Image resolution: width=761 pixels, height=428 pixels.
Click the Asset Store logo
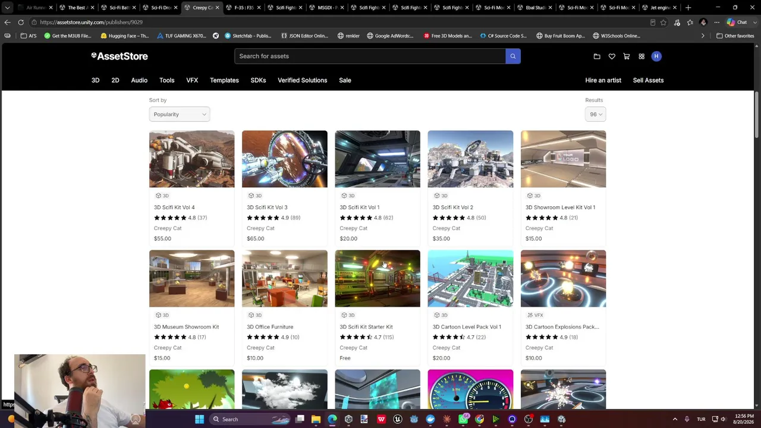[120, 56]
